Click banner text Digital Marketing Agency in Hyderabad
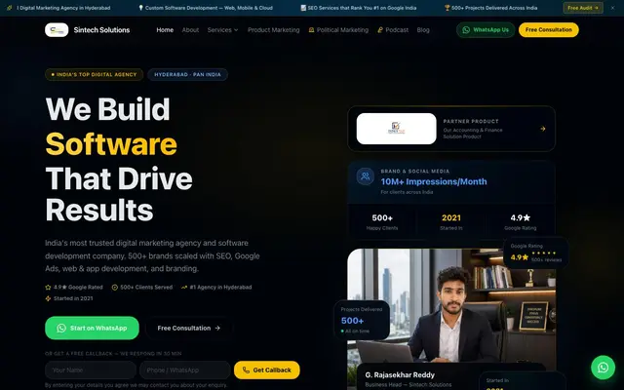Image resolution: width=624 pixels, height=390 pixels. click(x=63, y=8)
